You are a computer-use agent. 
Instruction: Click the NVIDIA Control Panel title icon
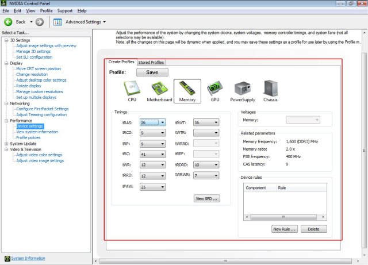click(4, 3)
